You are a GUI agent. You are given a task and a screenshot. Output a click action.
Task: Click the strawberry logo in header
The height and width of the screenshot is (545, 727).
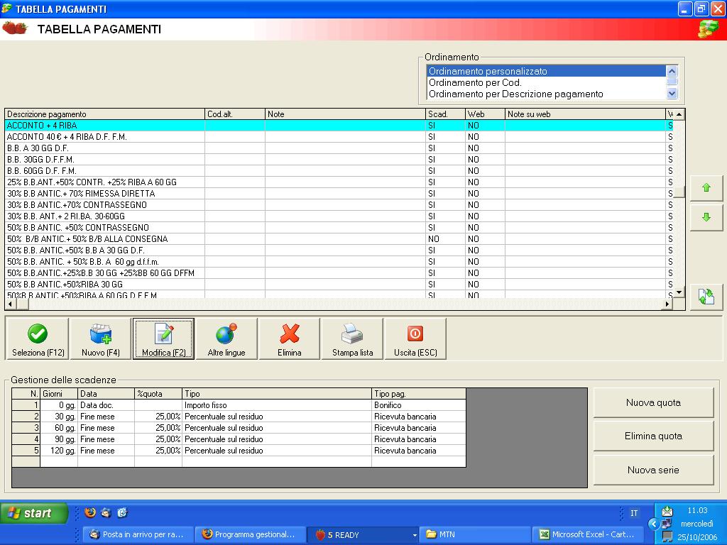15,28
